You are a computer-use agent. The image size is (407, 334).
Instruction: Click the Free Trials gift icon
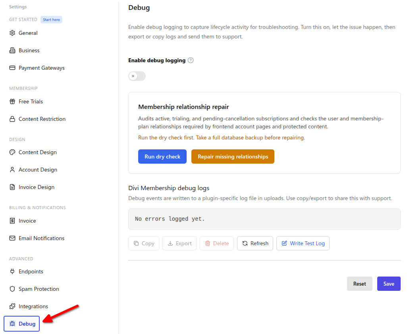coord(12,101)
